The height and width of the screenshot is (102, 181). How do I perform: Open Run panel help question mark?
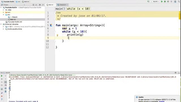coord(2,99)
